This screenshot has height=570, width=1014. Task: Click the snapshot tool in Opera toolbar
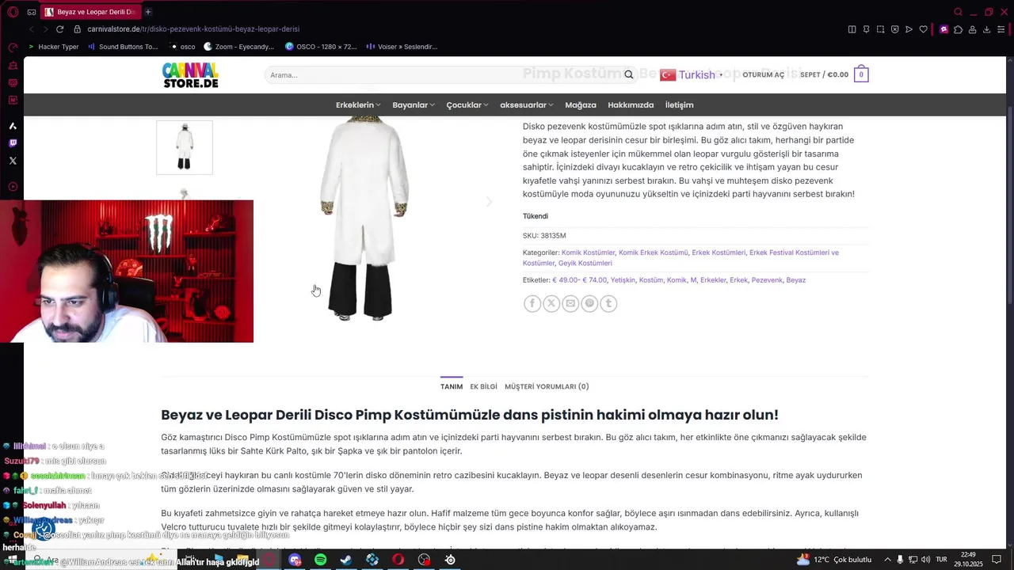880,29
